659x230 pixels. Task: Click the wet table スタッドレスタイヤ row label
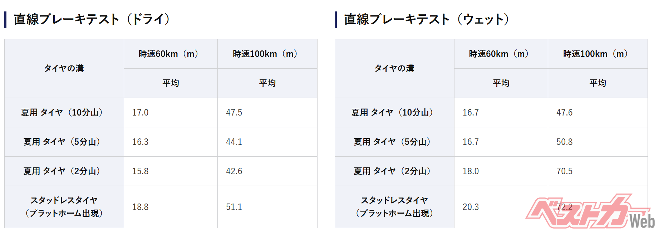coord(394,207)
